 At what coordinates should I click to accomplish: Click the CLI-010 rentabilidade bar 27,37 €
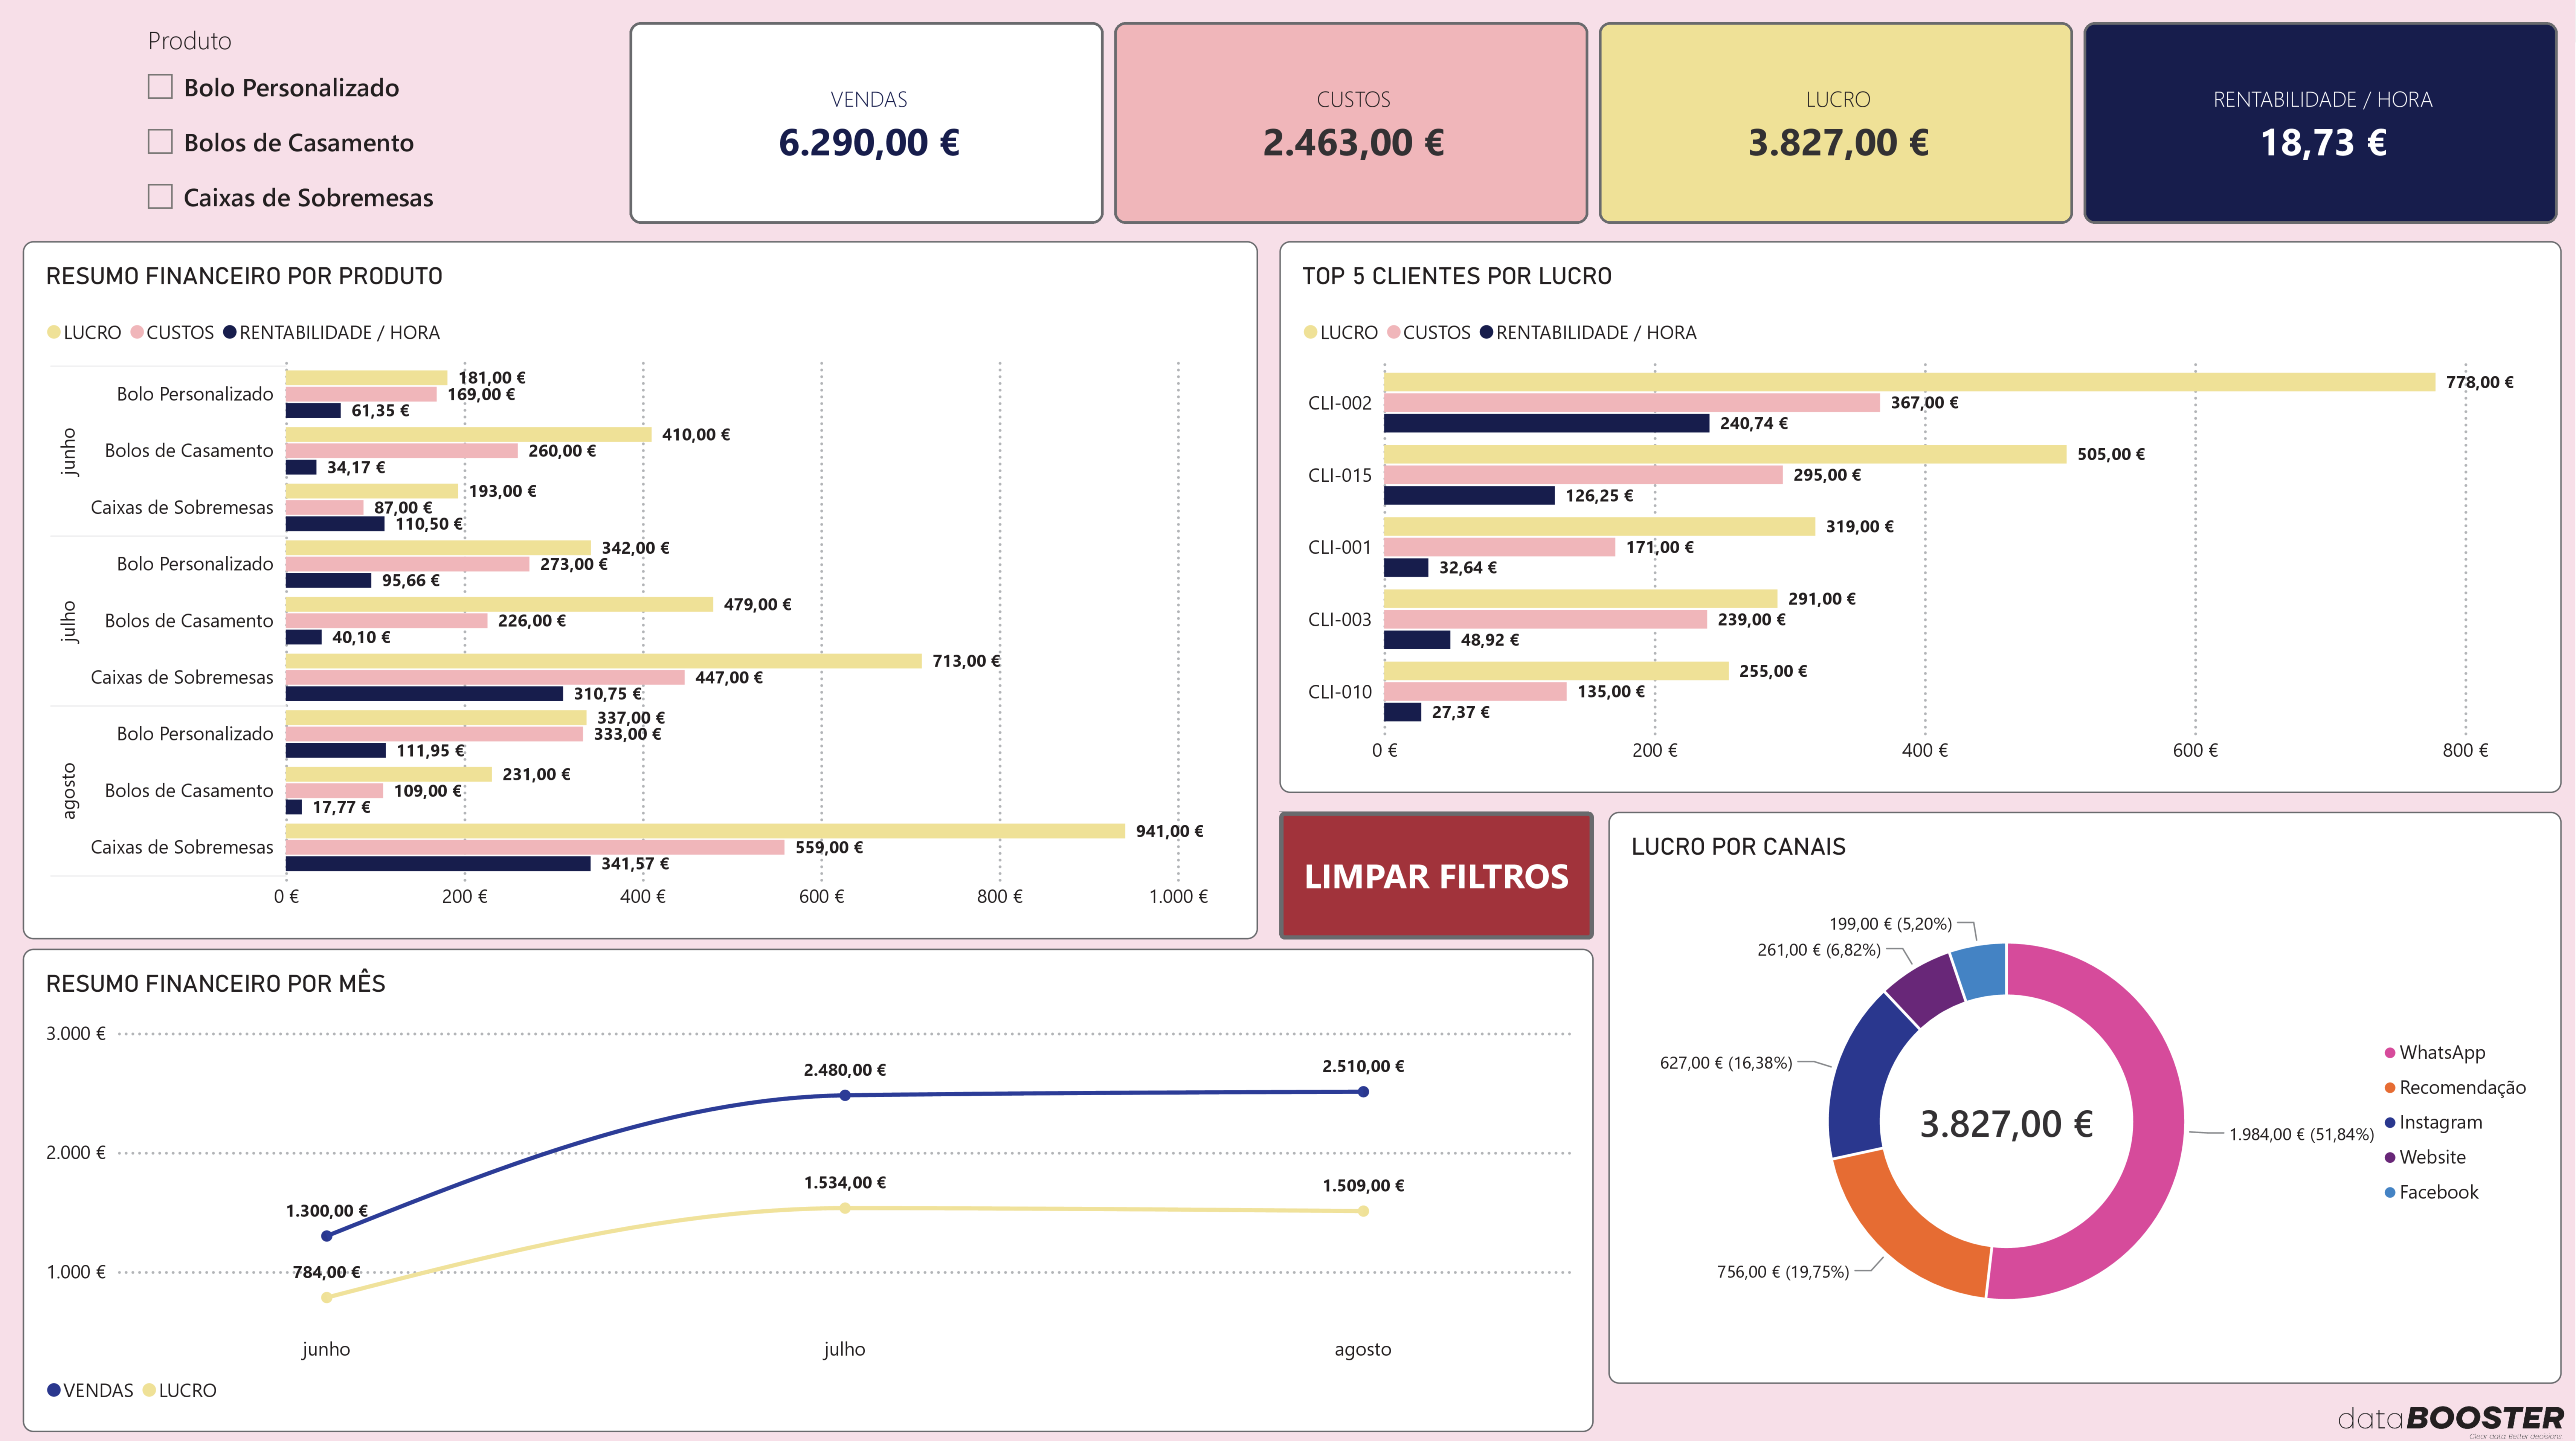click(1402, 712)
